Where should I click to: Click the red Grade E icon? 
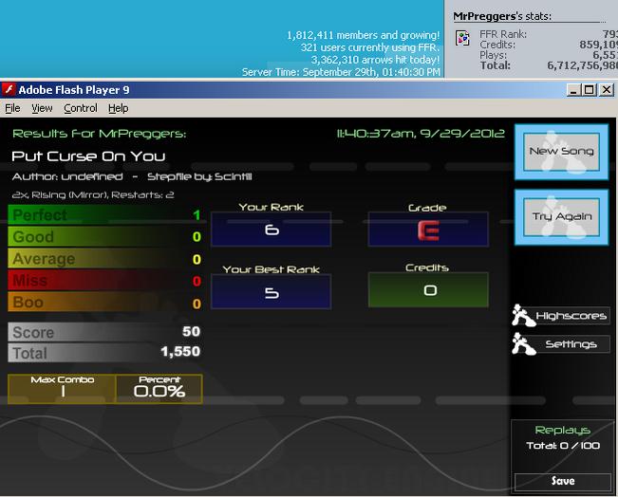click(x=428, y=230)
